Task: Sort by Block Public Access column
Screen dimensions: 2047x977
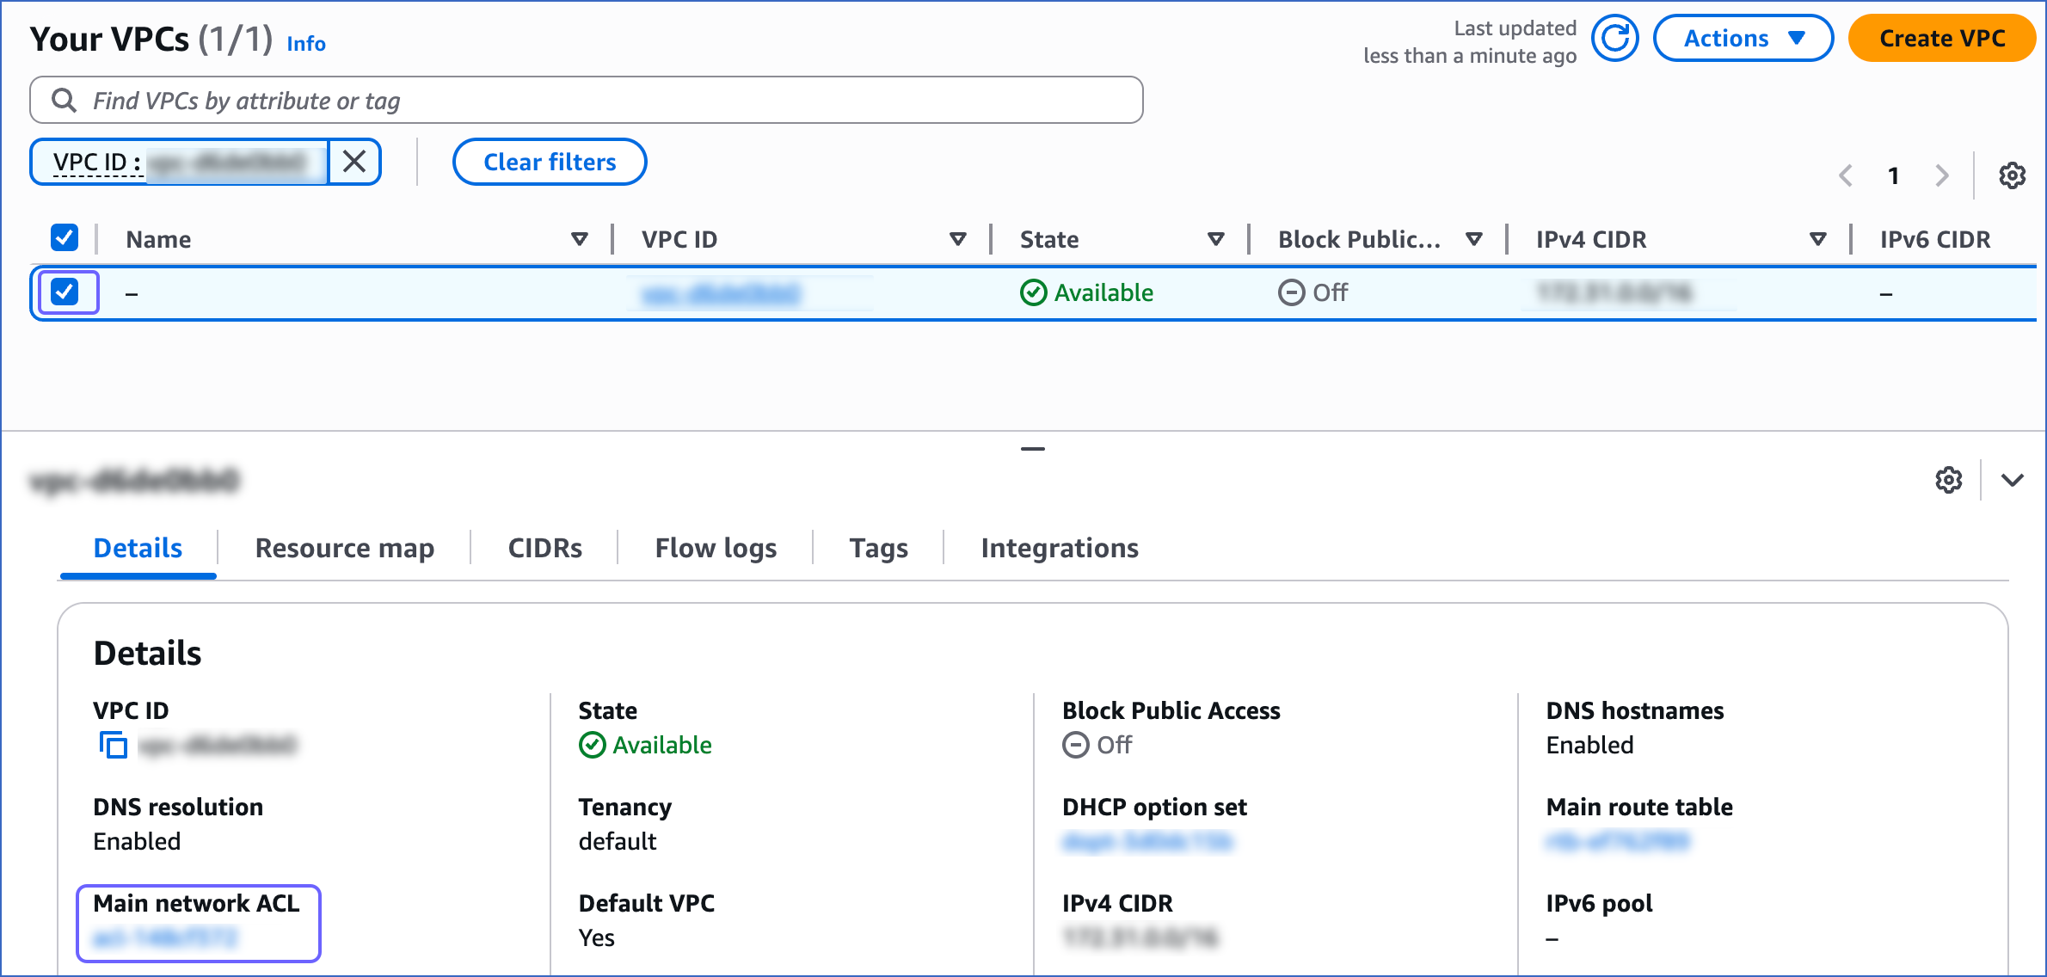Action: point(1474,239)
